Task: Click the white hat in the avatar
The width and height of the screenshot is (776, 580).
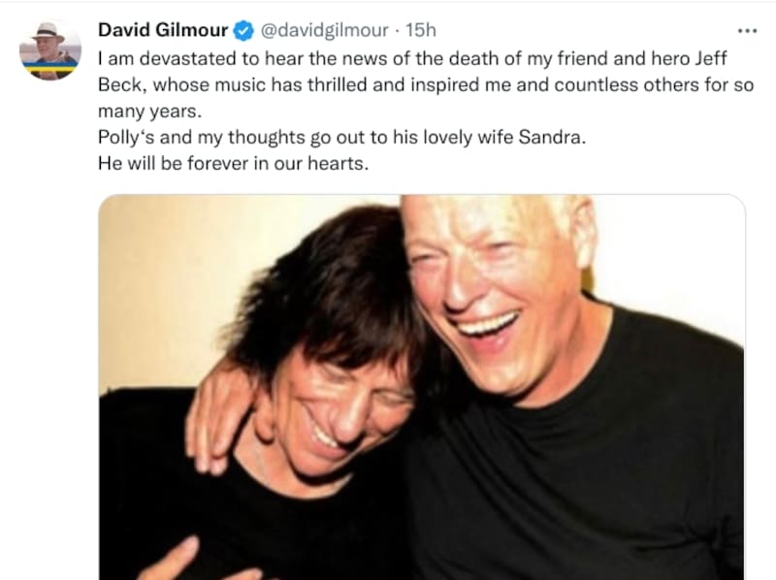Action: pos(48,32)
